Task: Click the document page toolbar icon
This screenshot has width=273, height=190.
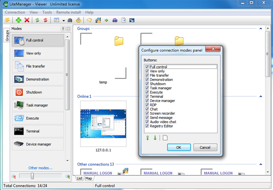Action: pos(124,20)
